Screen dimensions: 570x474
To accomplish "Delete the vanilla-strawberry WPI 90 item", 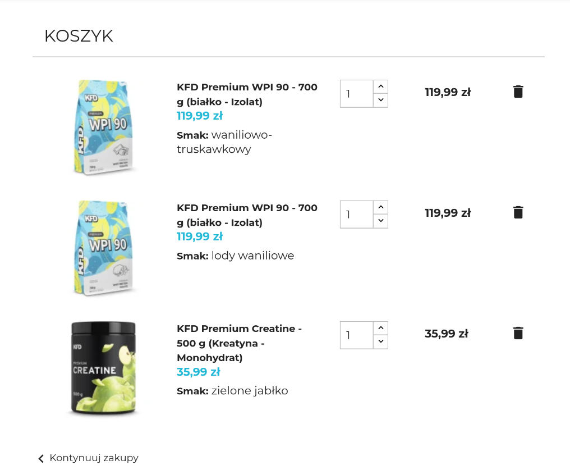I will tap(518, 92).
